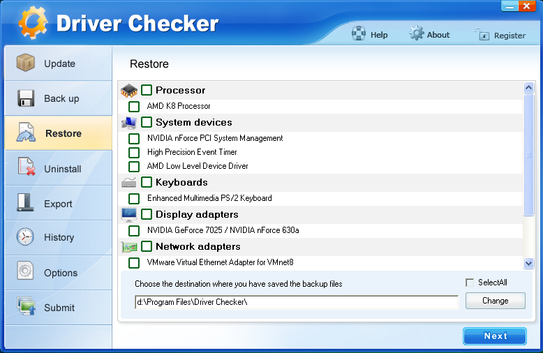Click the About gear icon
The width and height of the screenshot is (543, 353).
pyautogui.click(x=417, y=33)
